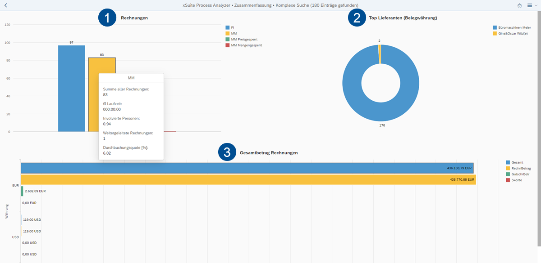Select the blue FI bar showing 97
This screenshot has width=541, height=263.
71,90
